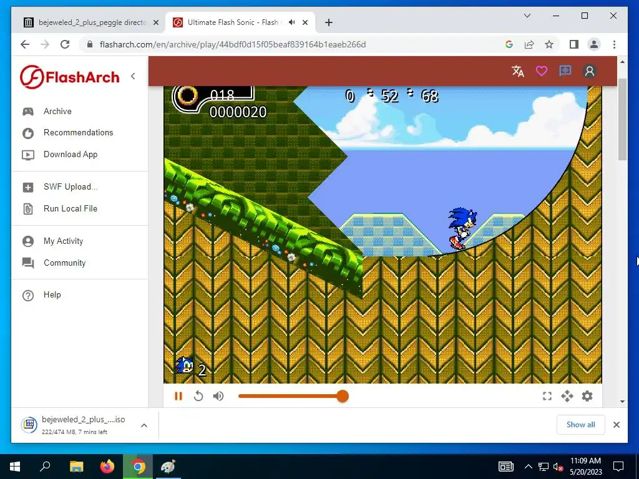
Task: Enter fullscreen mode for the game
Action: click(547, 396)
